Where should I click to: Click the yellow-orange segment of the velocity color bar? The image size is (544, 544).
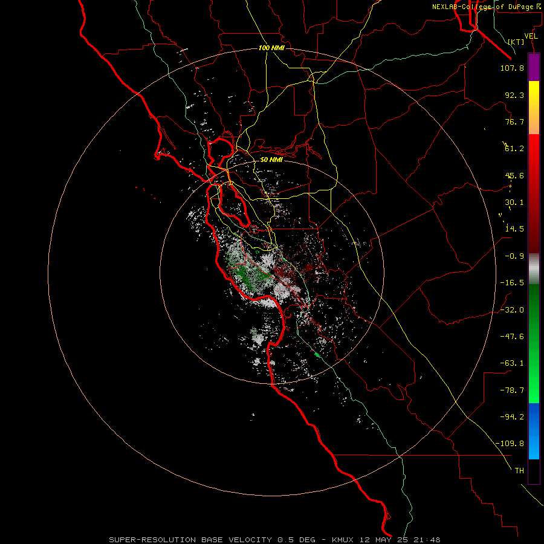(x=534, y=108)
